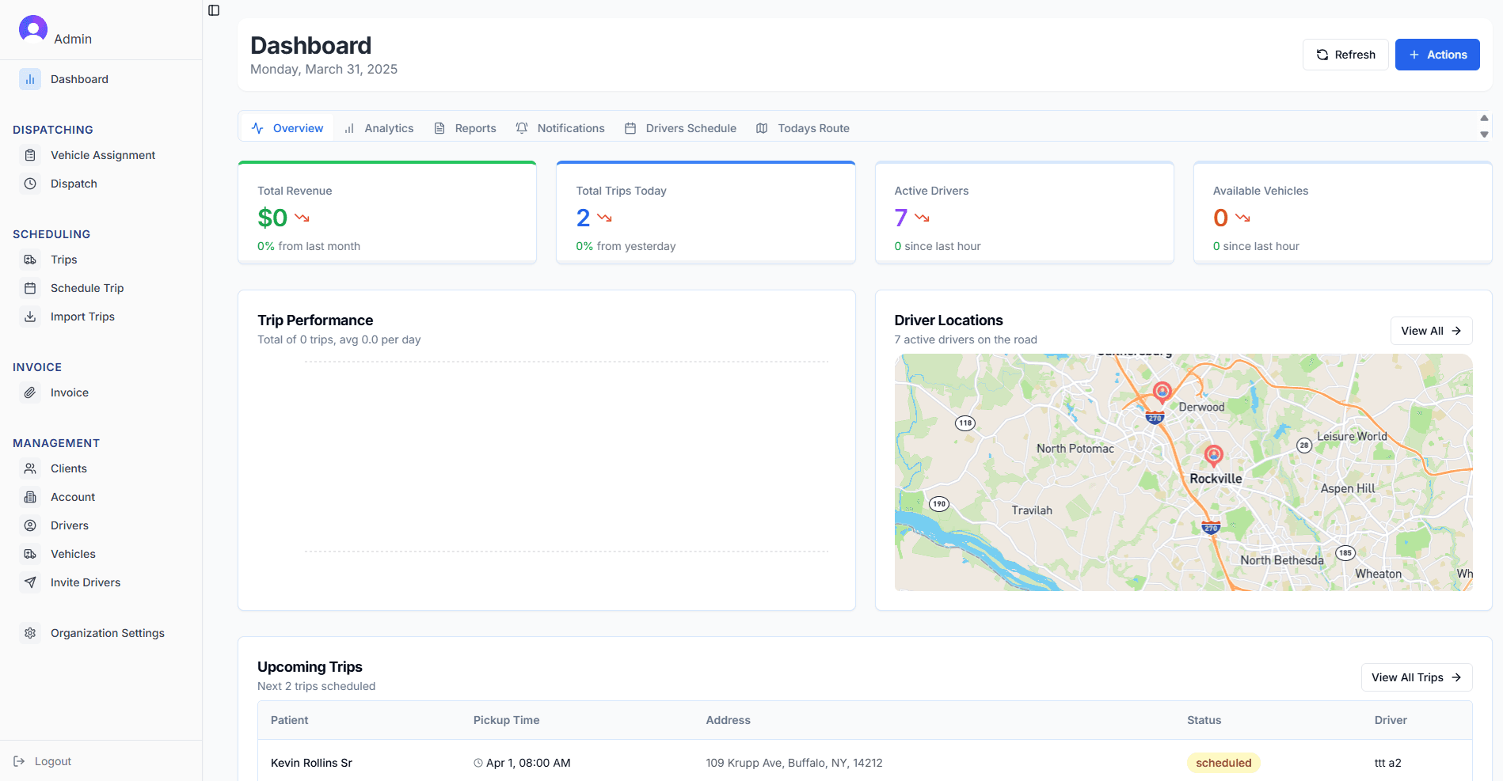Open the Actions dropdown
The image size is (1503, 781).
[x=1437, y=55]
